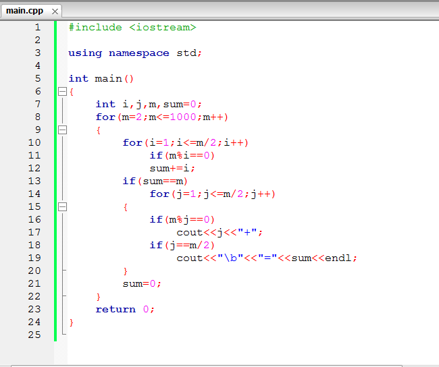Click the cout line ending with endl
Screen dimensions: 439x367
pos(267,258)
